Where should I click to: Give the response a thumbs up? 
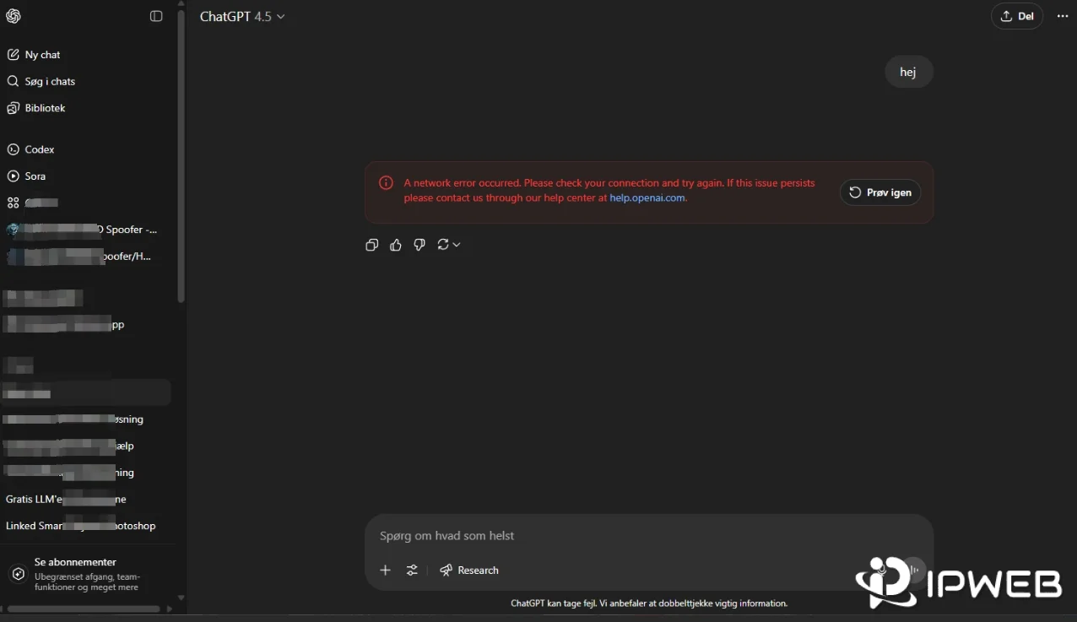point(396,245)
